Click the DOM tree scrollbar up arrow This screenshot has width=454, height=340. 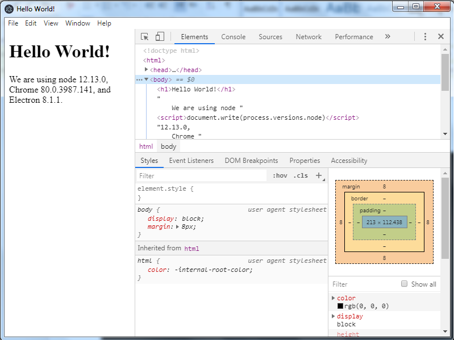pyautogui.click(x=445, y=50)
